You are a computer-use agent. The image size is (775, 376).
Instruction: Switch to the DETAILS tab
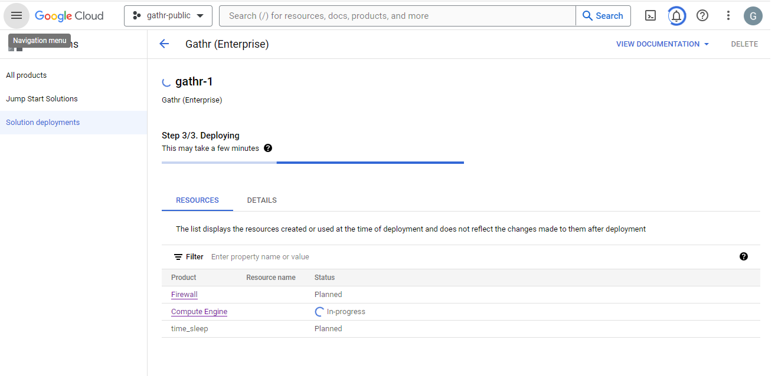point(261,200)
